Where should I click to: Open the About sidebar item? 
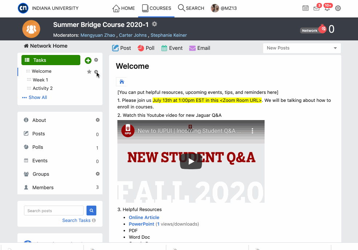tap(39, 120)
